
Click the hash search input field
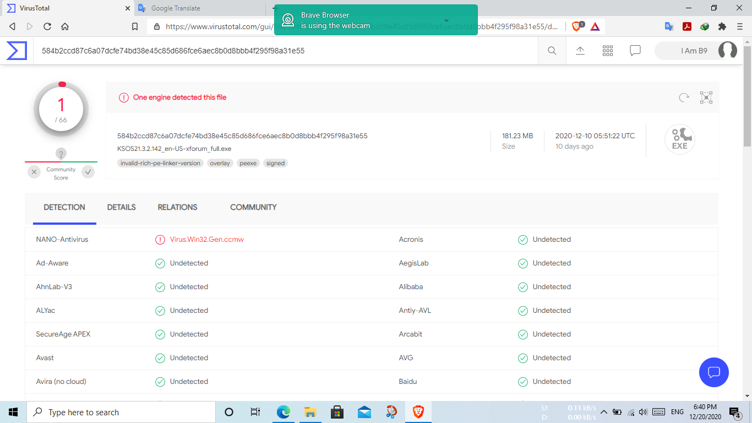285,51
